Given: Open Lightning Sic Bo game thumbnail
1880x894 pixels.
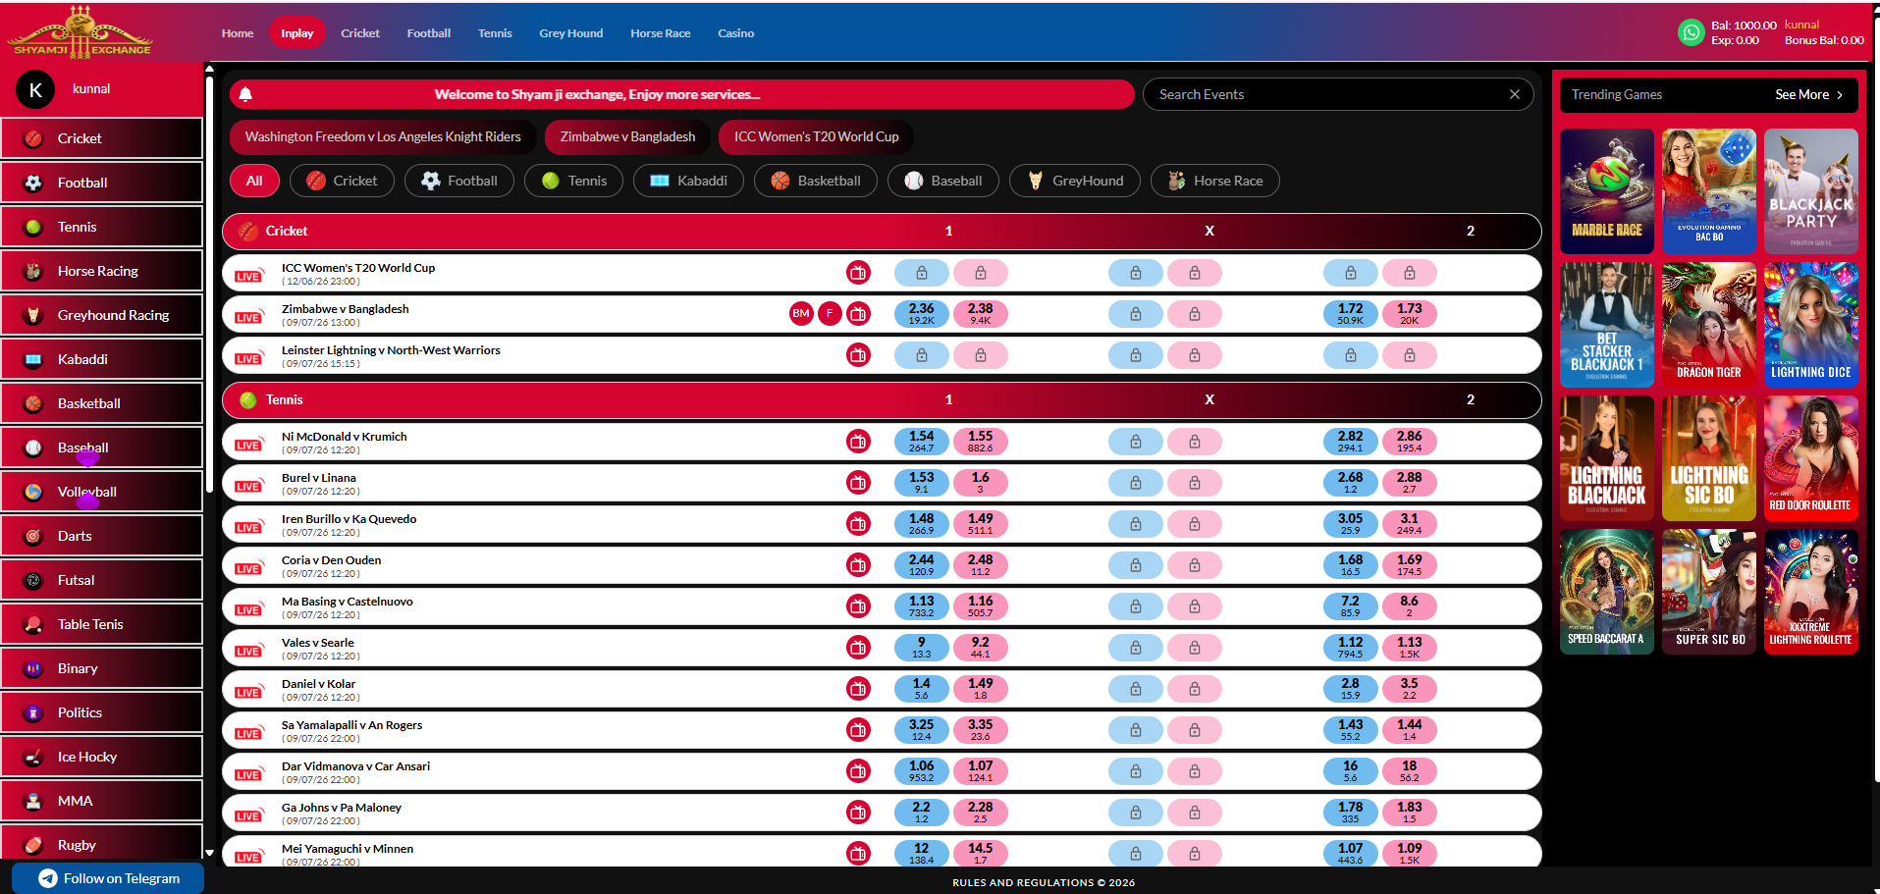Looking at the screenshot, I should (x=1709, y=458).
